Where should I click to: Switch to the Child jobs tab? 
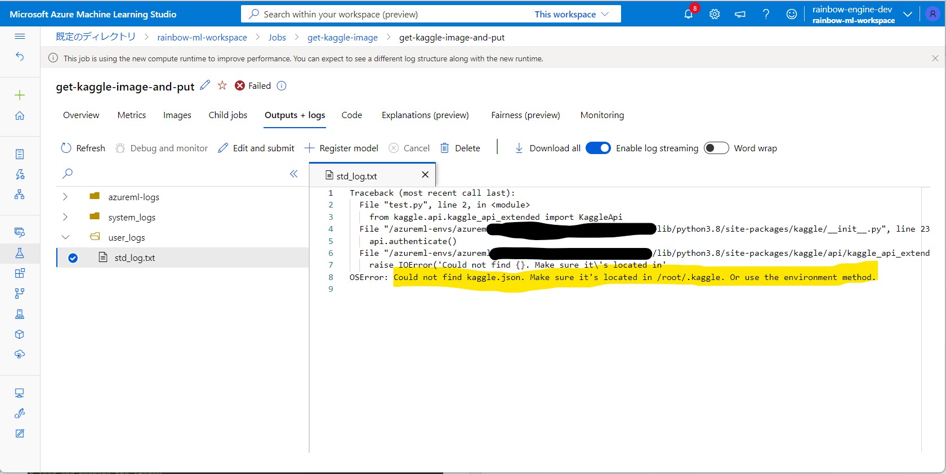pyautogui.click(x=228, y=115)
